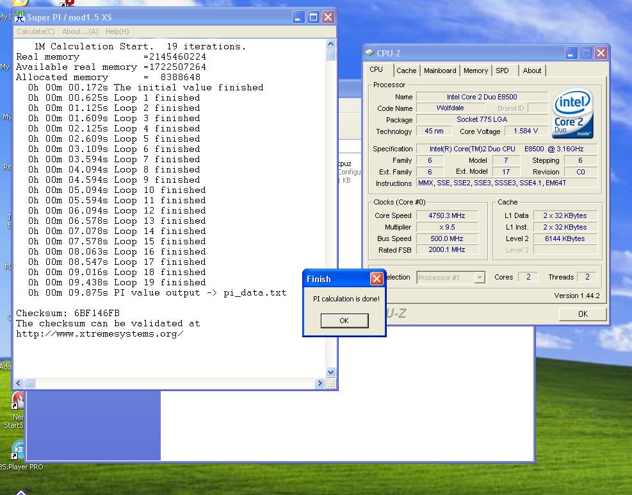Open the Calculate(C) menu in Super PI
632x495 pixels.
(x=35, y=31)
